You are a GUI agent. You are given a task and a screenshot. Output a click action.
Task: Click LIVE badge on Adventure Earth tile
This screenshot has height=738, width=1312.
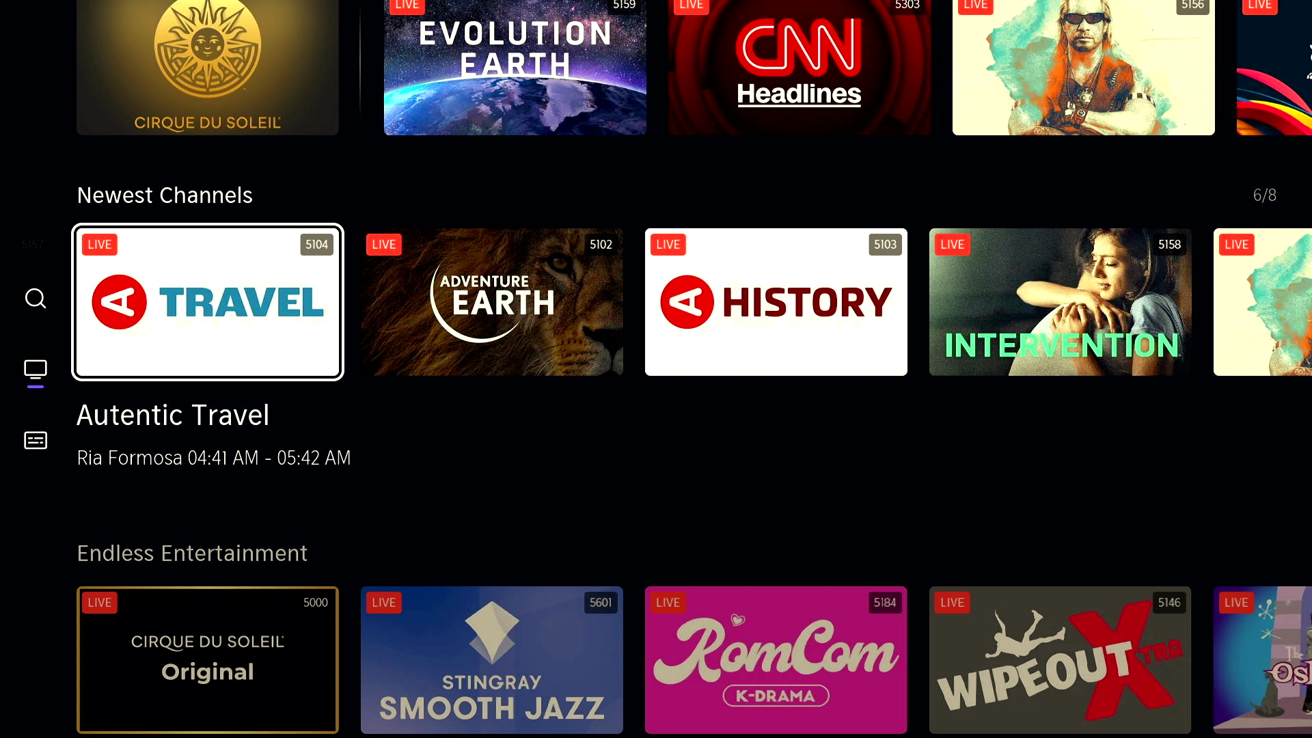pos(383,245)
